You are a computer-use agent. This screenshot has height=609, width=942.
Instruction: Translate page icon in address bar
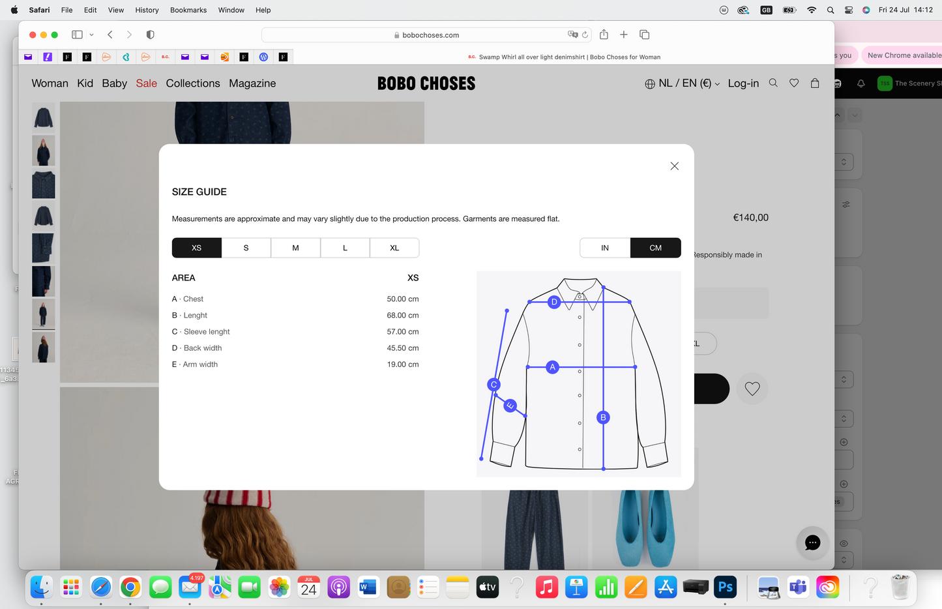(x=572, y=35)
